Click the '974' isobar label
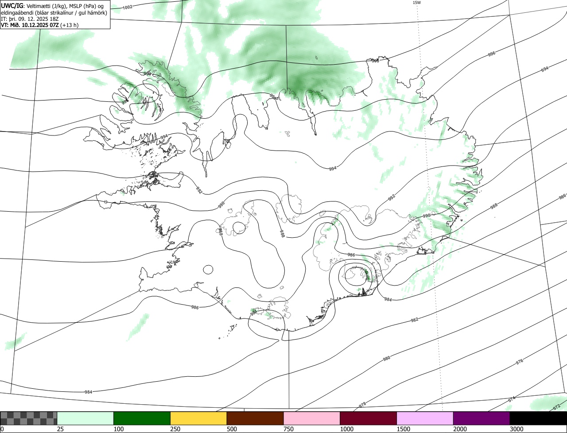Image resolution: width=567 pixels, height=433 pixels. point(512,399)
